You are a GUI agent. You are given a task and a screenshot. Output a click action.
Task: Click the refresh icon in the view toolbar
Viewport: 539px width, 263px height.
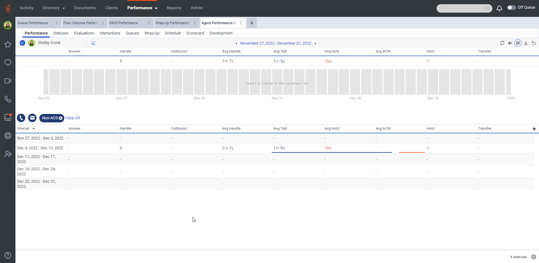502,43
